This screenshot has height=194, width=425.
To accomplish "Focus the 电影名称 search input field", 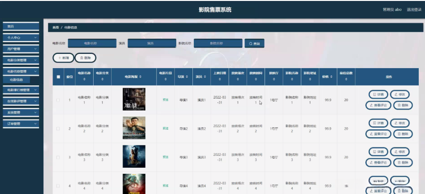I will pyautogui.click(x=92, y=43).
